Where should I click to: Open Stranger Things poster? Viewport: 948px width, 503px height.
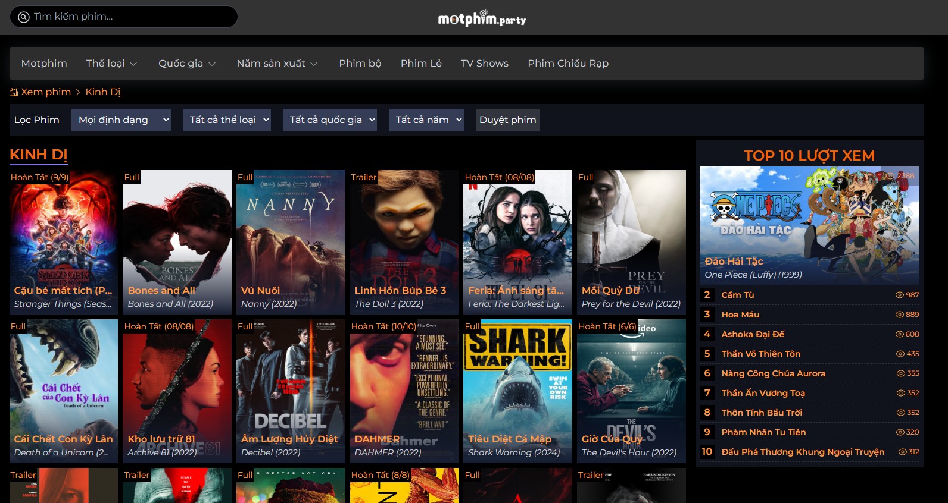point(64,242)
